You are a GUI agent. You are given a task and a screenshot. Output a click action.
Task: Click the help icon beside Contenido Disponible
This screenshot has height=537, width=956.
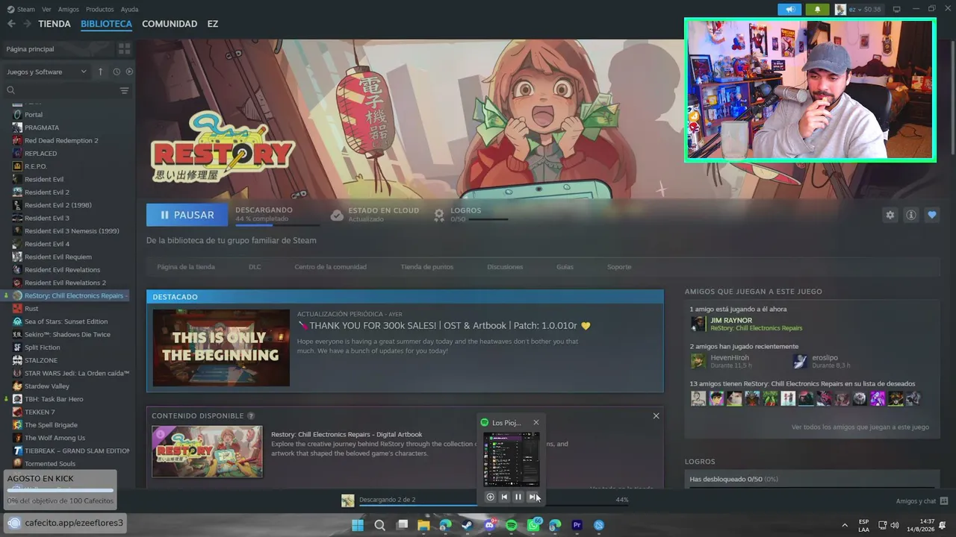[x=251, y=415]
